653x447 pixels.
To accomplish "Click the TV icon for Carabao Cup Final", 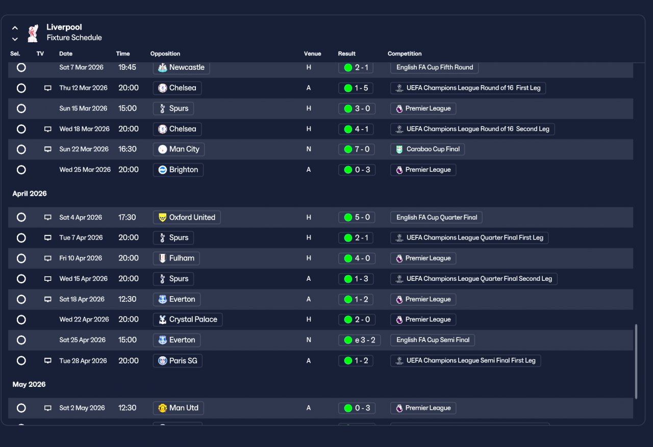I will click(48, 149).
